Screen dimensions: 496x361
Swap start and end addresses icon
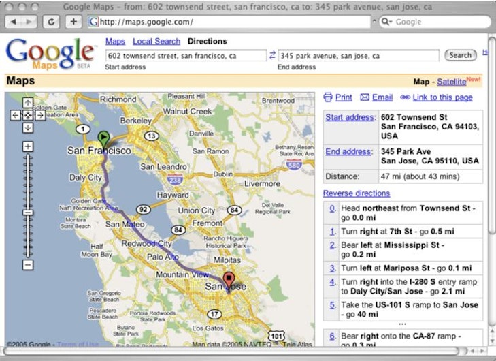click(x=272, y=55)
